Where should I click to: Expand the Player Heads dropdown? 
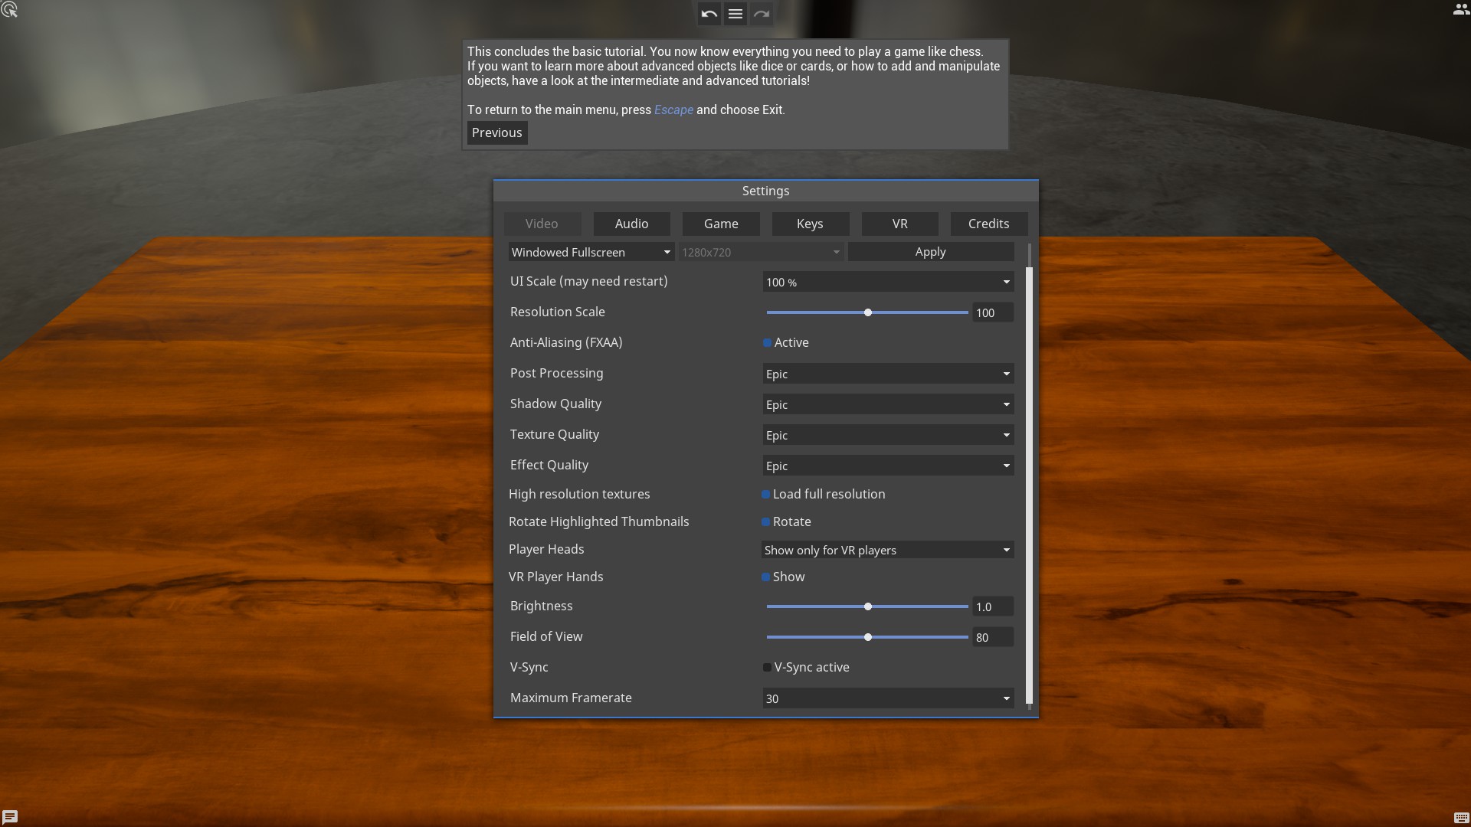pyautogui.click(x=887, y=550)
